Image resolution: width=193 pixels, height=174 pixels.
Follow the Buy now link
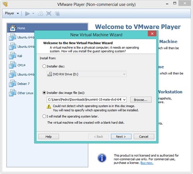coord(147,163)
